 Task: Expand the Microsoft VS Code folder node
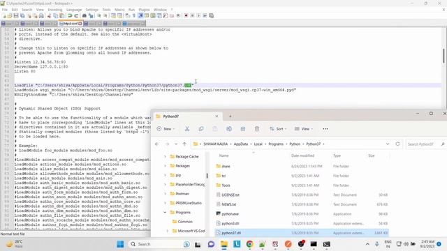[168, 231]
